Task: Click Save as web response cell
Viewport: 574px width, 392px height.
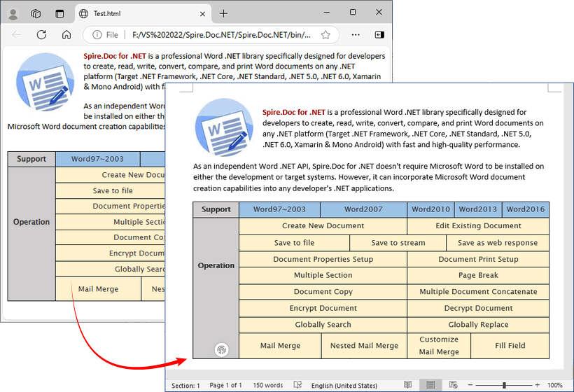Action: click(x=498, y=243)
